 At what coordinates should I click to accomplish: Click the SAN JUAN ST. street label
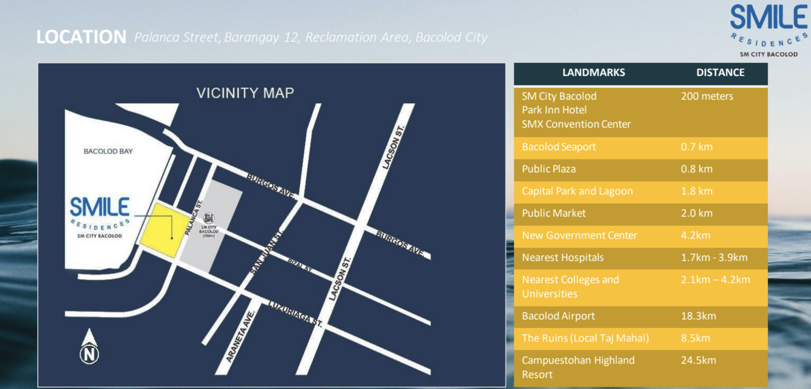(x=266, y=253)
